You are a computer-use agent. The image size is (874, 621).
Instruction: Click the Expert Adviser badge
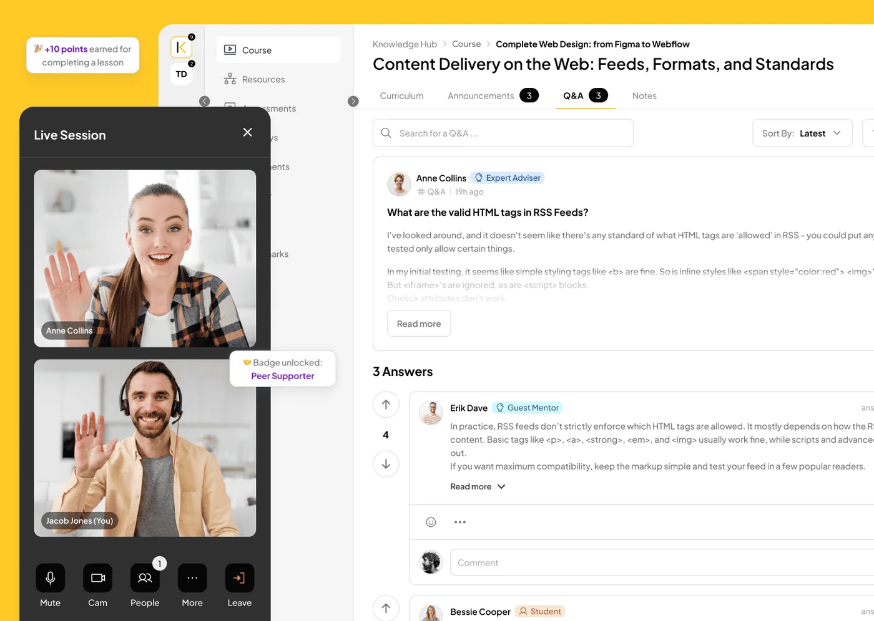pyautogui.click(x=508, y=178)
